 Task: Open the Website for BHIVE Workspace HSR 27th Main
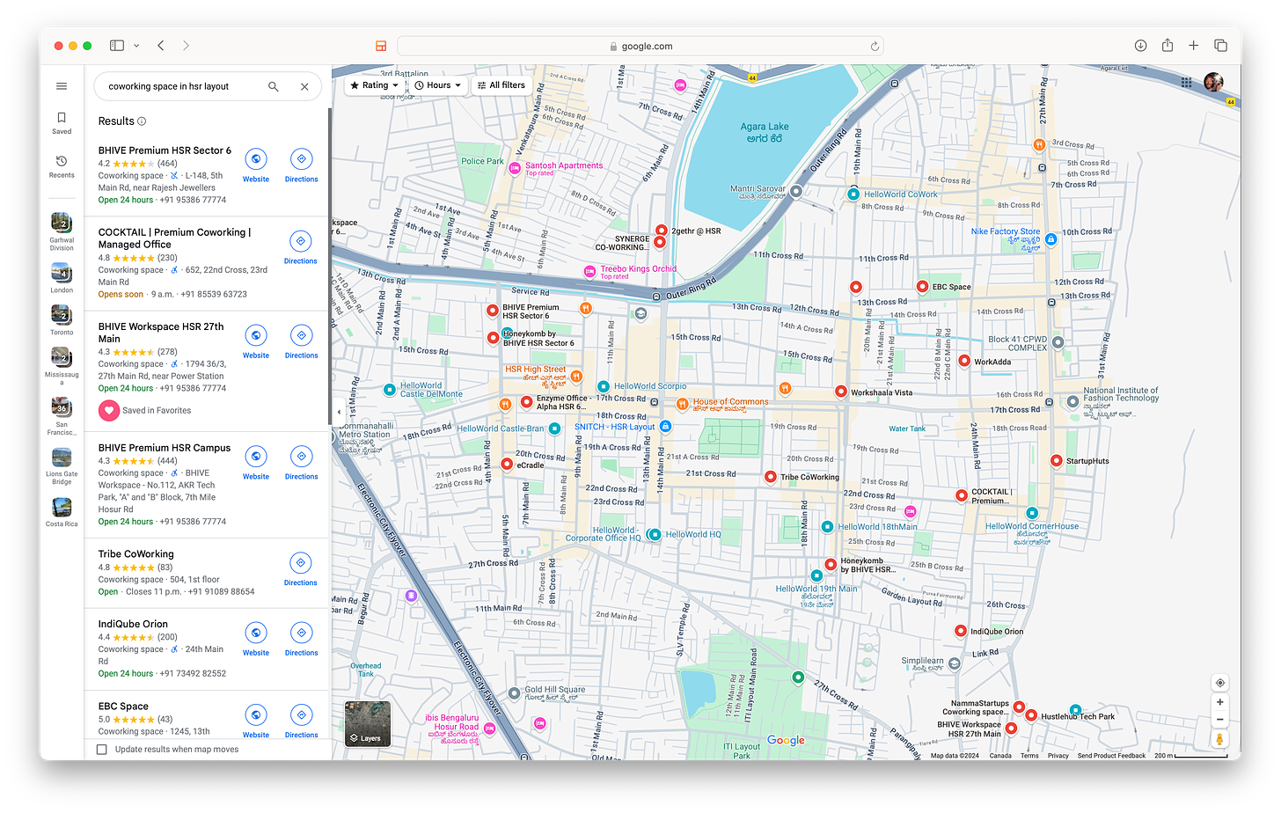coord(256,341)
